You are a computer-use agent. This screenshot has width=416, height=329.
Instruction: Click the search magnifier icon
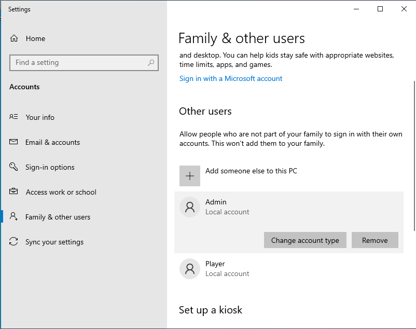coord(151,63)
